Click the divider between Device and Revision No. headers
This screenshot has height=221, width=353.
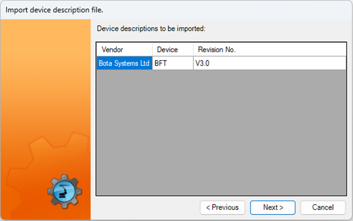point(193,50)
